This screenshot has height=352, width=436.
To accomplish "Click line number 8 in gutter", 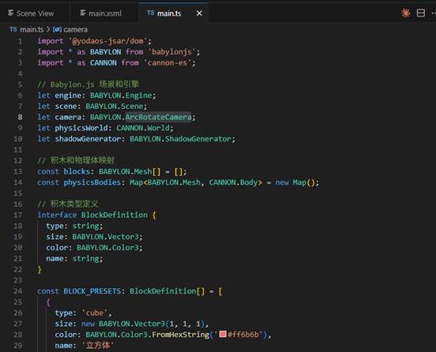I will [20, 118].
